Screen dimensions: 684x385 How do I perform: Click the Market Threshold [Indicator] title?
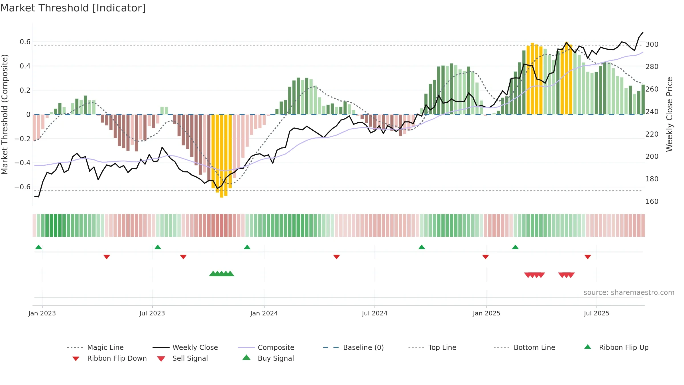[73, 8]
